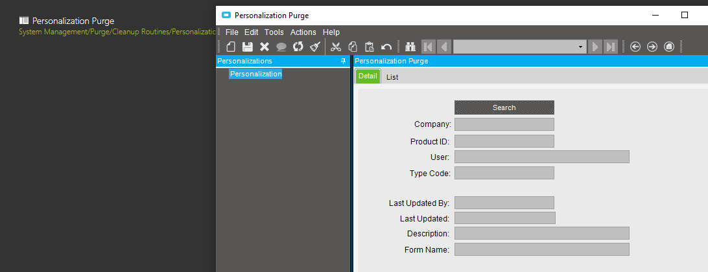Open the record navigation dropdown
The image size is (708, 272).
(580, 47)
